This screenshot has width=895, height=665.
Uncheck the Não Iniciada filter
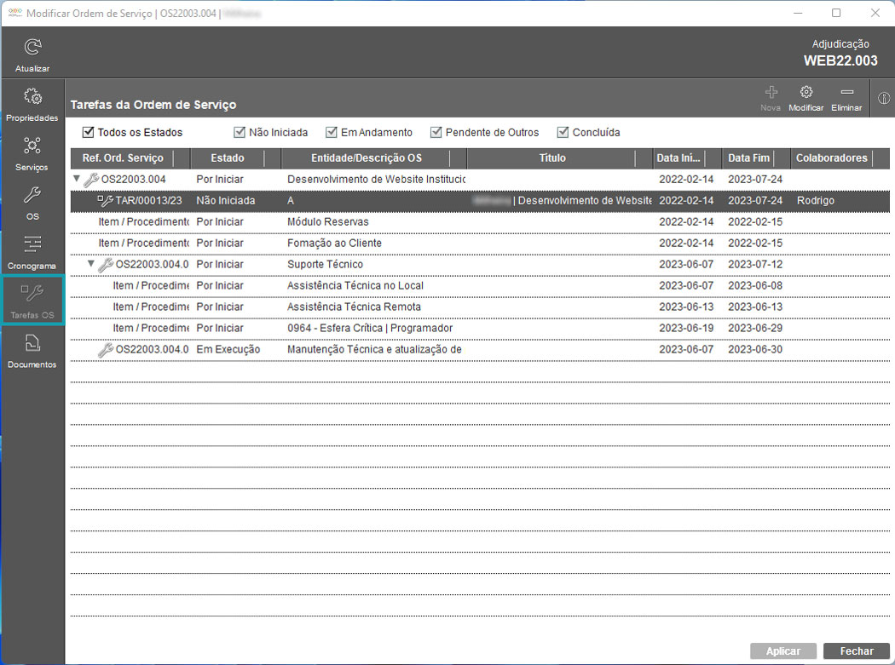240,133
